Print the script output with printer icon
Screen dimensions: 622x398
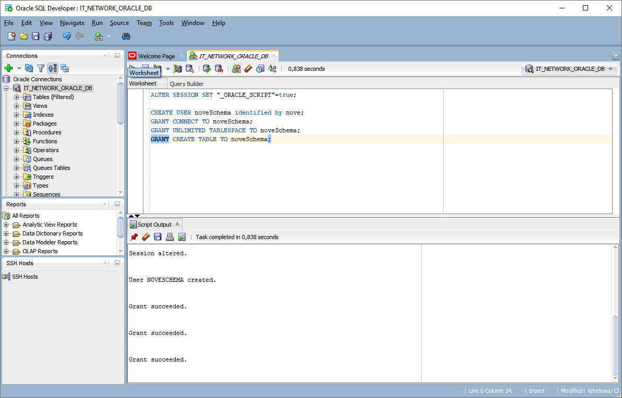point(170,237)
